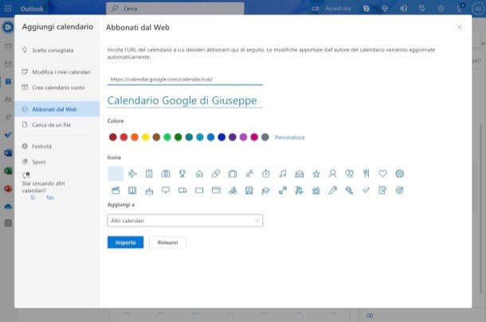Pick the open book calendar icon
Image resolution: width=486 pixels, height=322 pixels.
tap(132, 190)
